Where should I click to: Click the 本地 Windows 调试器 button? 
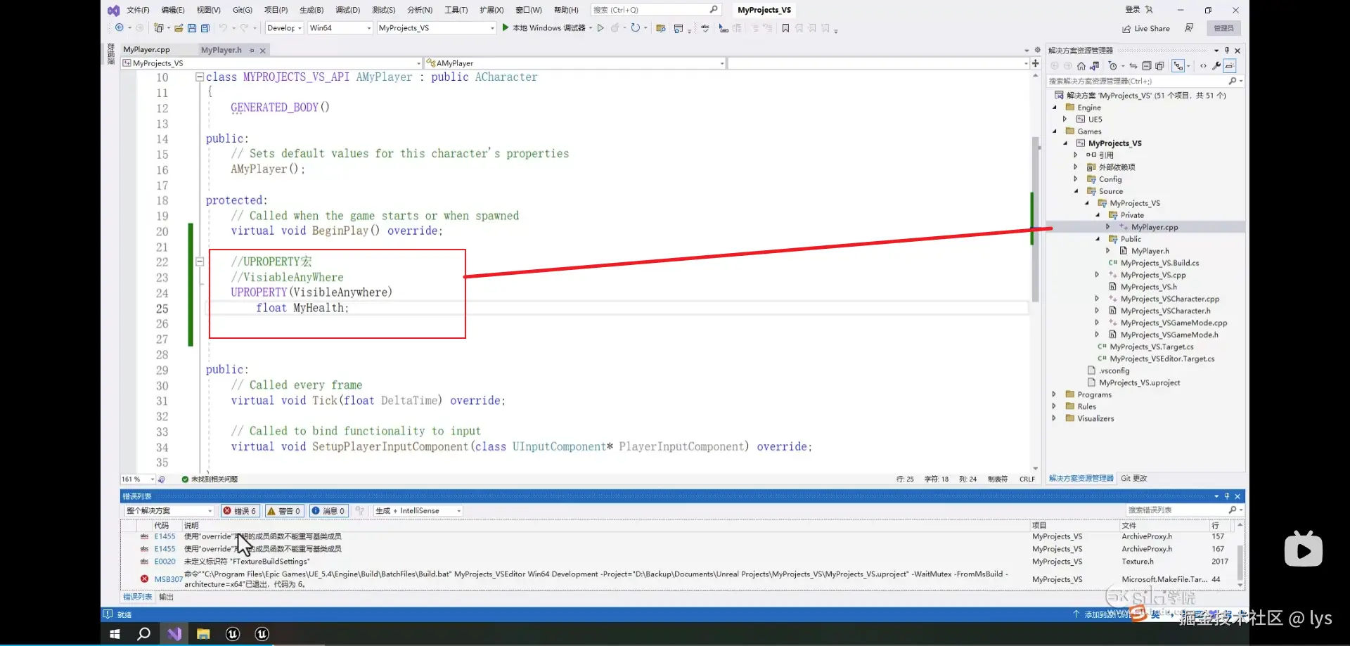tap(543, 28)
